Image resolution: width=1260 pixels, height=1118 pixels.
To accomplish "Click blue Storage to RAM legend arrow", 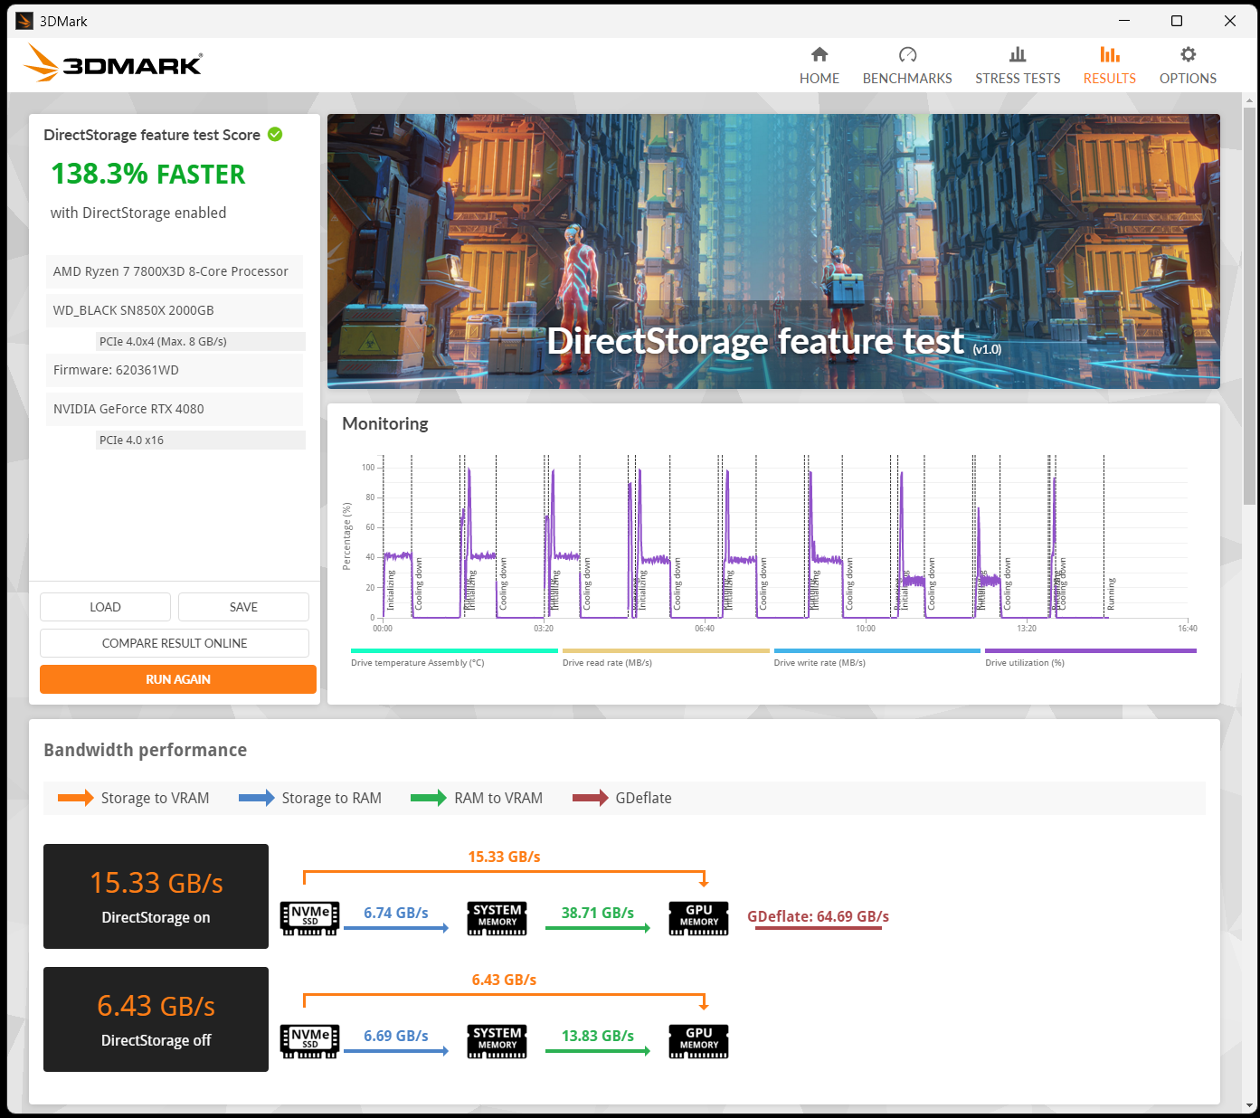I will 257,798.
